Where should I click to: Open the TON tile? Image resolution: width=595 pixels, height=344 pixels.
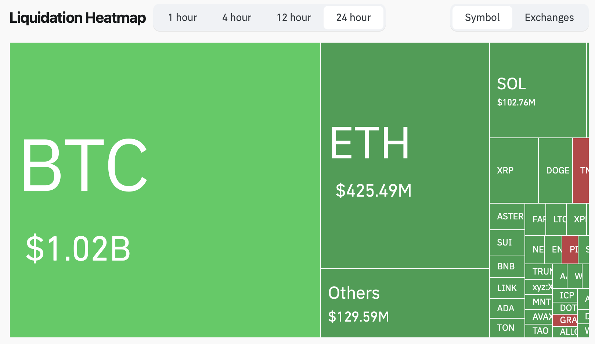point(507,328)
